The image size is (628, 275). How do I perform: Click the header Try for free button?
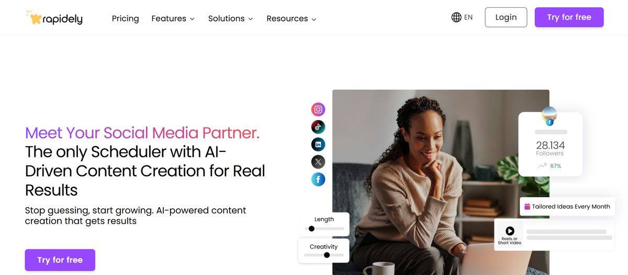click(x=569, y=17)
